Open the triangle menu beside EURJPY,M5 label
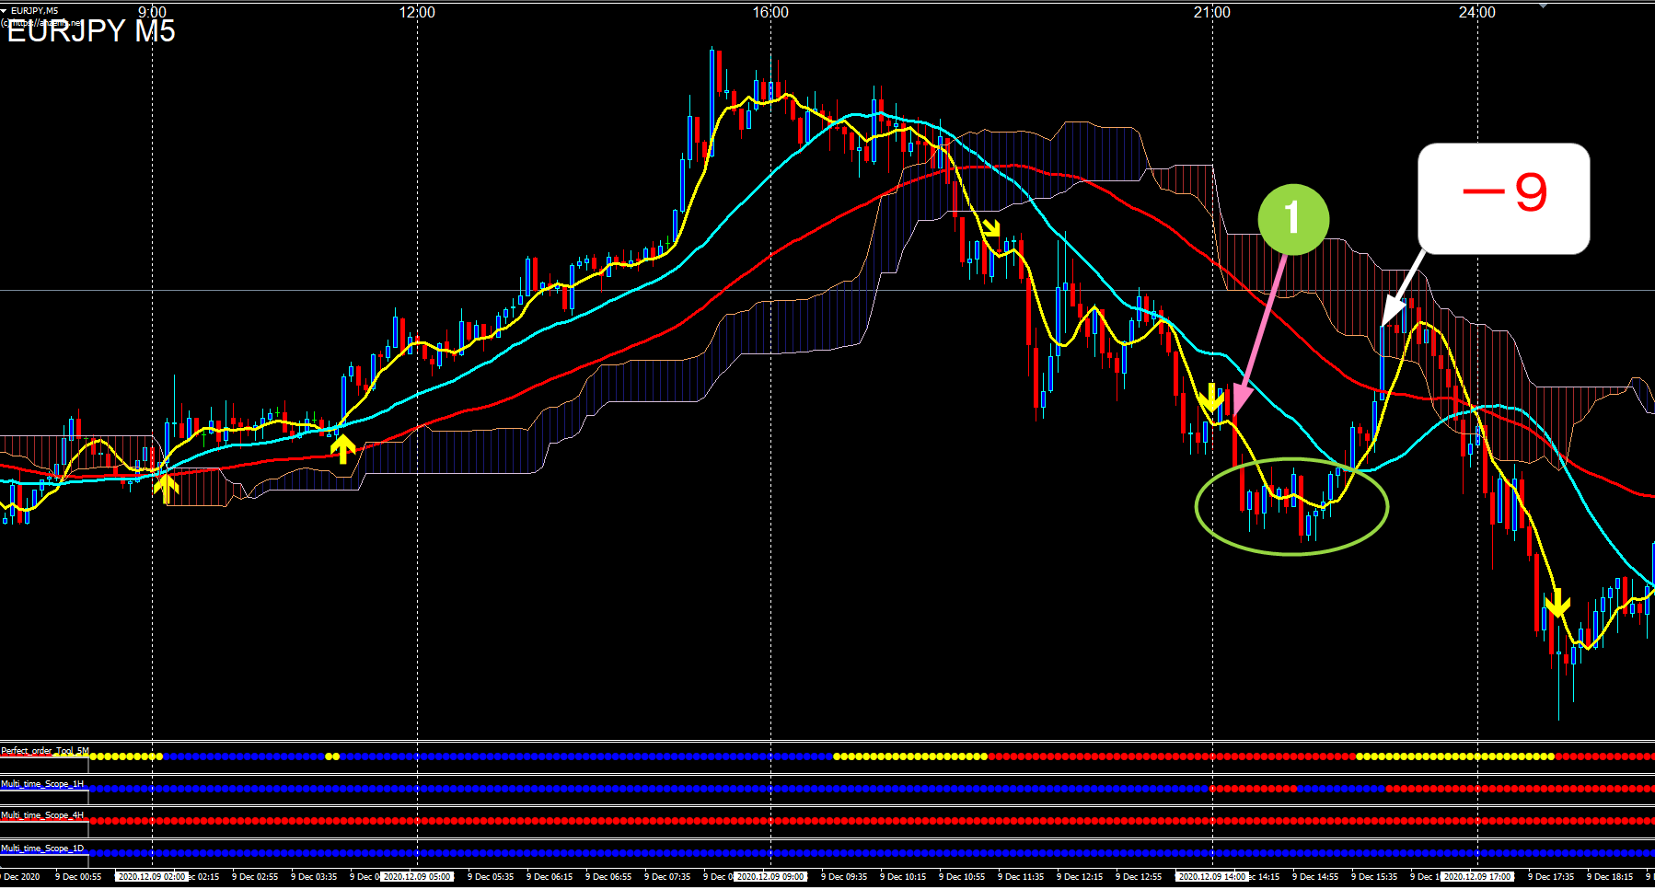Image resolution: width=1655 pixels, height=889 pixels. tap(4, 10)
